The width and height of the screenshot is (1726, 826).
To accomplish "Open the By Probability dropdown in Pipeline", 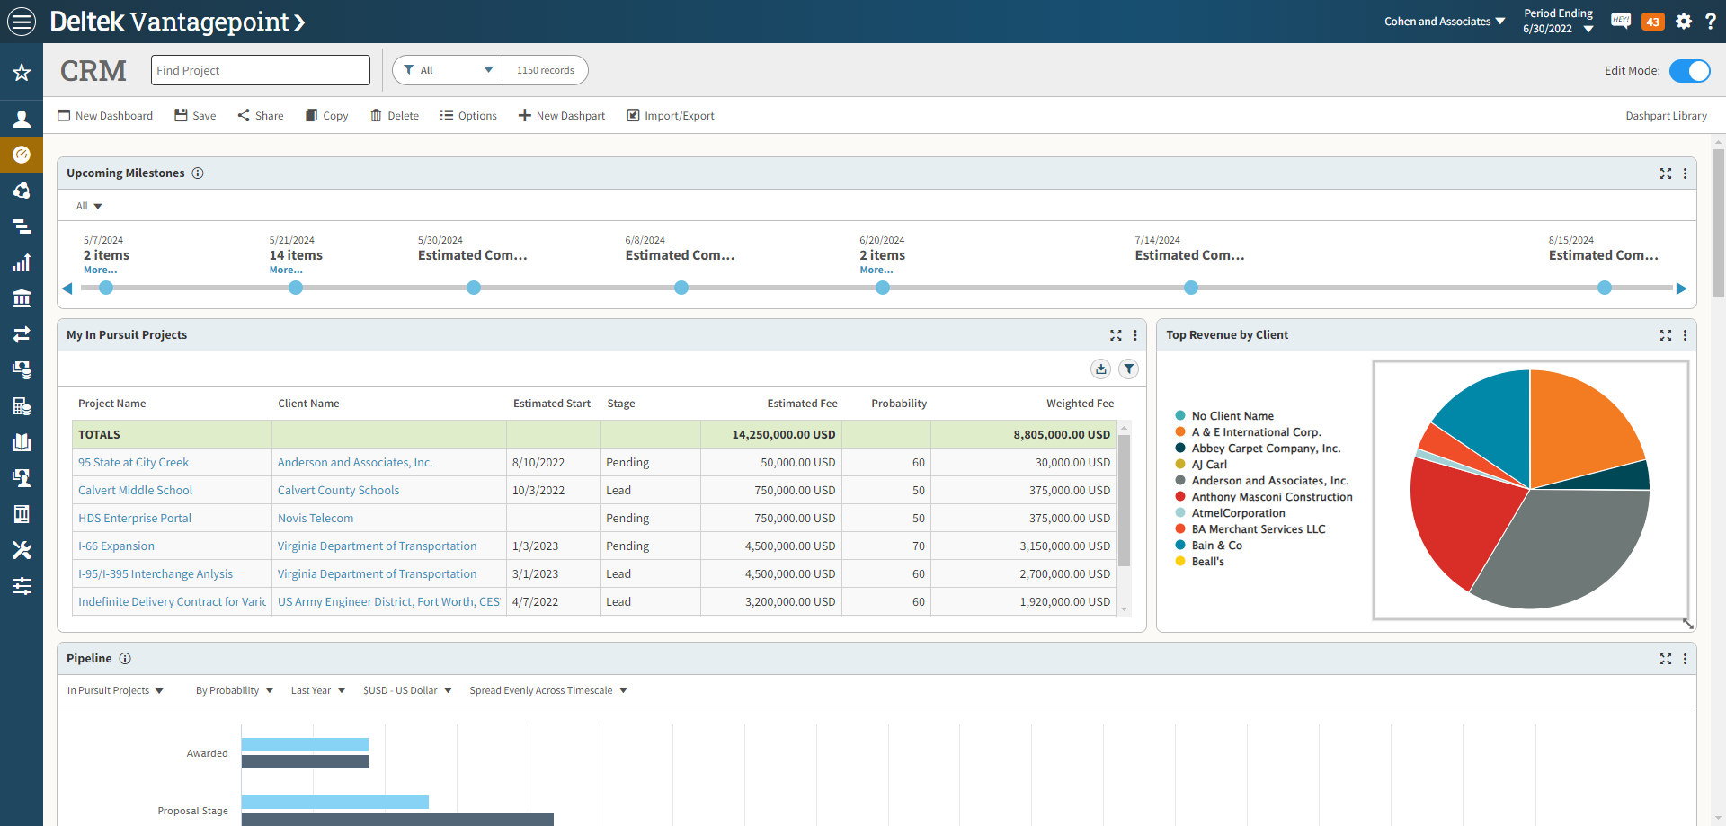I will (x=234, y=691).
